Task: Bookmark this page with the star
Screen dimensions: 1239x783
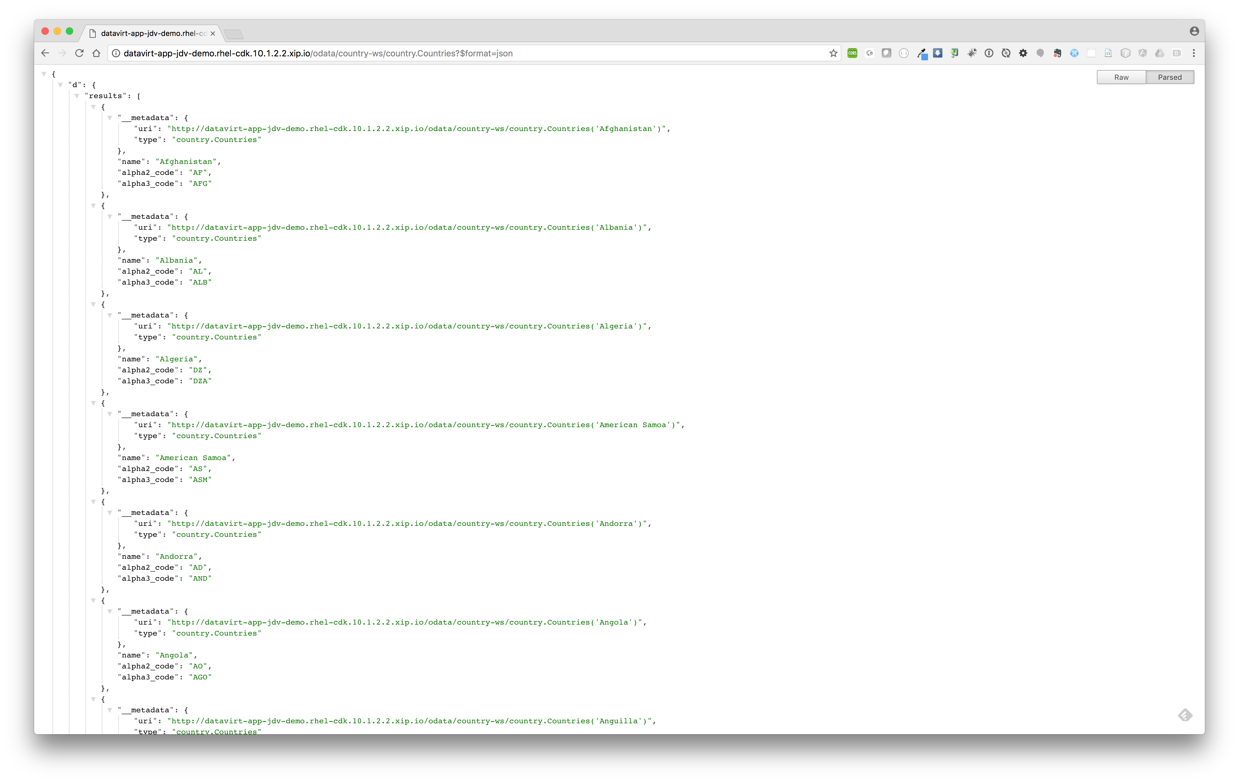Action: (833, 53)
